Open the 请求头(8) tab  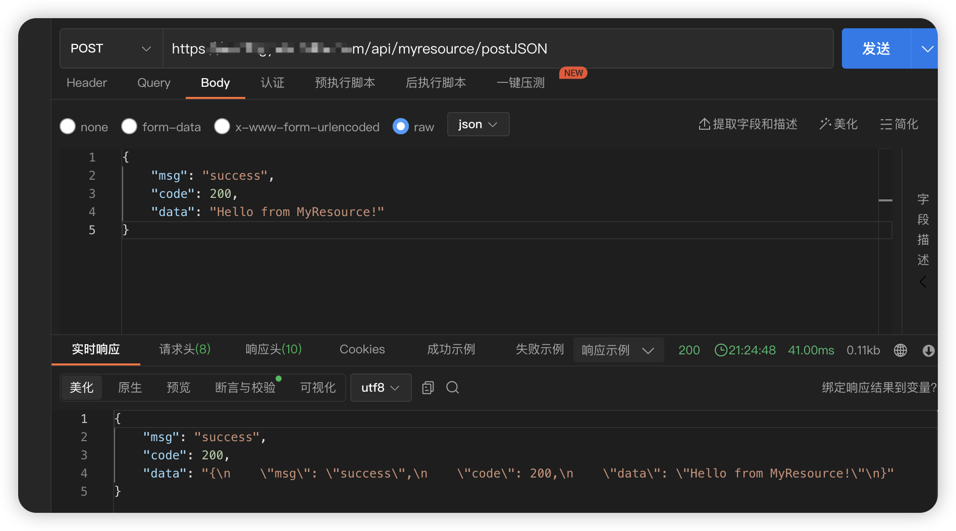pos(185,349)
